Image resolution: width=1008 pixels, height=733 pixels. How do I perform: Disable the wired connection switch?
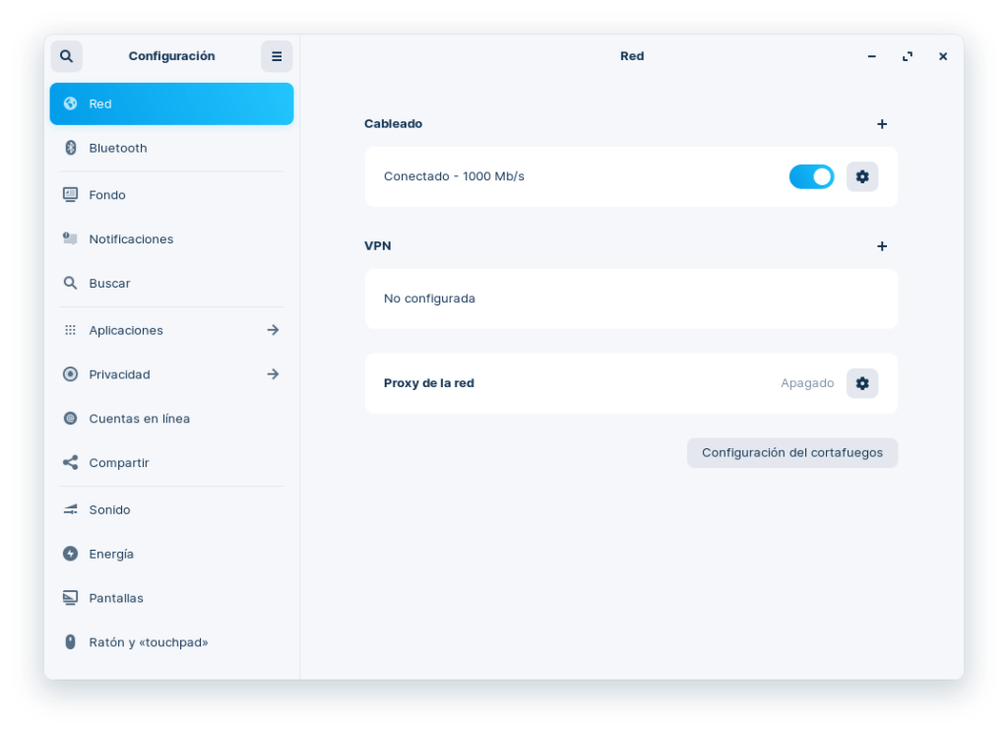click(x=811, y=176)
